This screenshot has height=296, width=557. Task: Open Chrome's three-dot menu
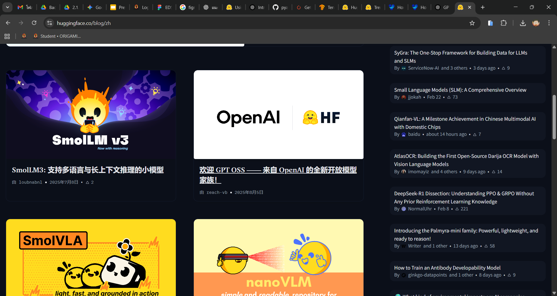[549, 23]
